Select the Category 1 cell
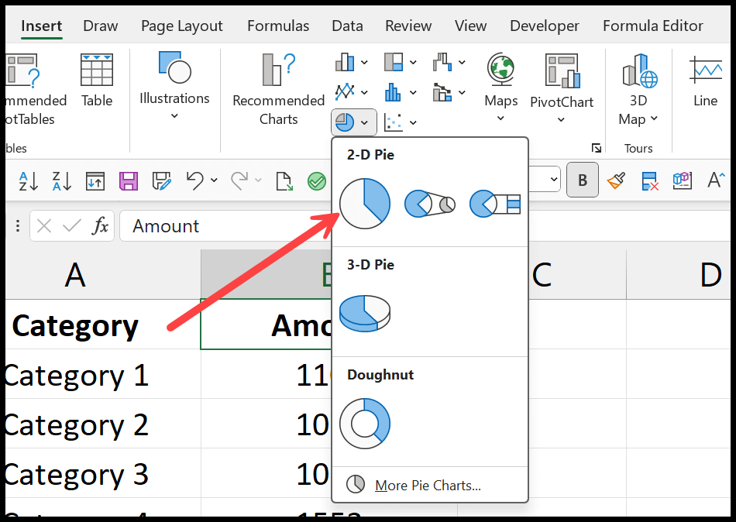Viewport: 736px width, 522px height. pos(103,375)
